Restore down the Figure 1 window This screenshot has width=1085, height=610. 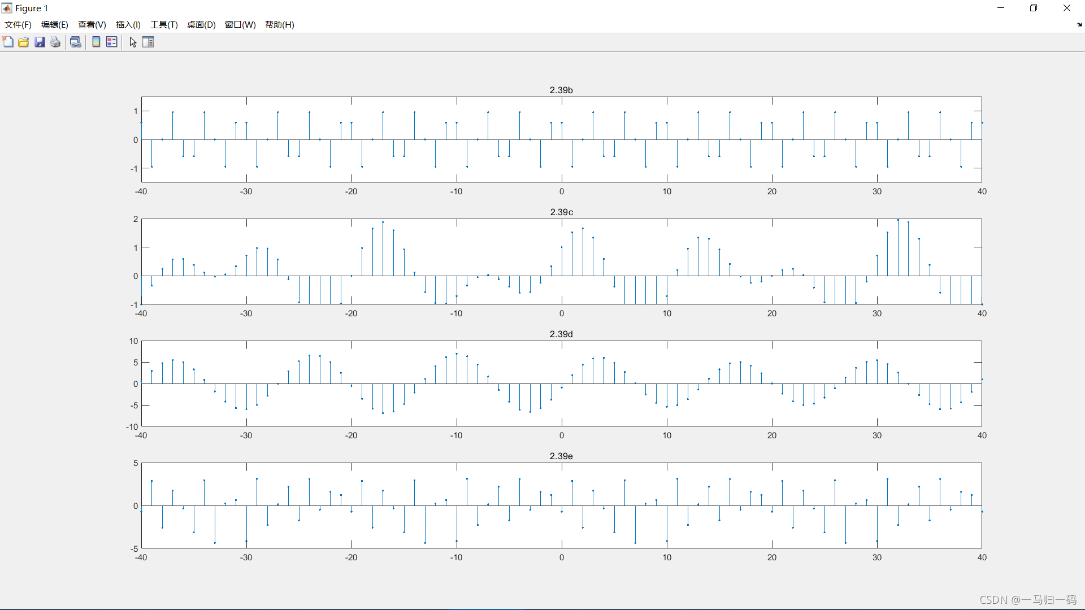pyautogui.click(x=1034, y=8)
